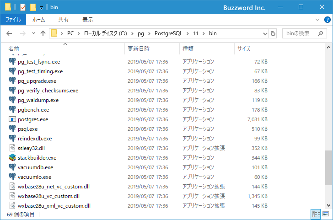Screen dimensions: 333x220
Task: Open the help question mark icon
Action: [327, 20]
